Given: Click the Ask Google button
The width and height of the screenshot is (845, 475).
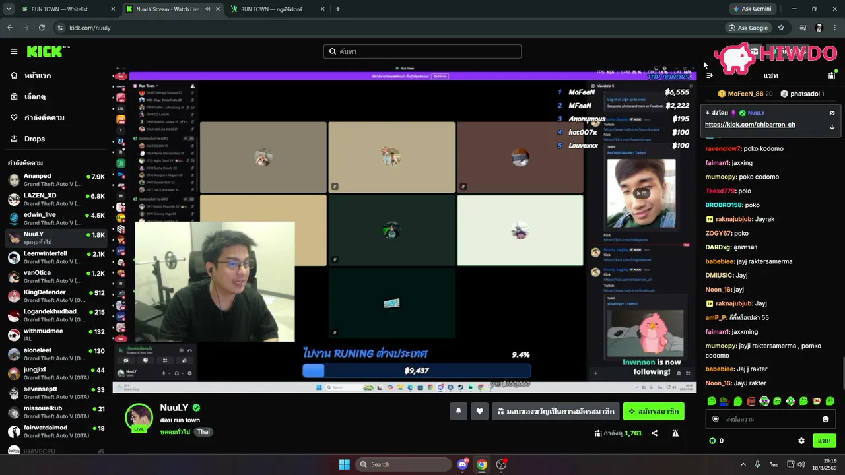Looking at the screenshot, I should [x=748, y=28].
